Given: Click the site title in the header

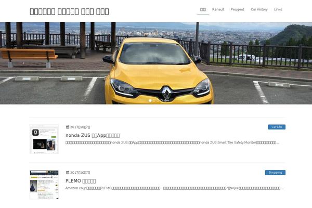Looking at the screenshot, I should pyautogui.click(x=69, y=11).
